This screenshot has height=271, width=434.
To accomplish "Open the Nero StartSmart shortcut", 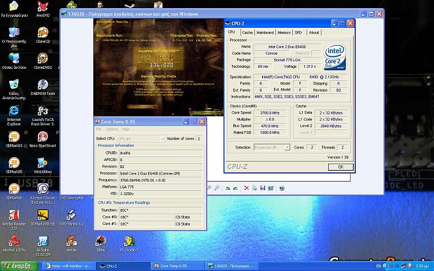I will [43, 137].
